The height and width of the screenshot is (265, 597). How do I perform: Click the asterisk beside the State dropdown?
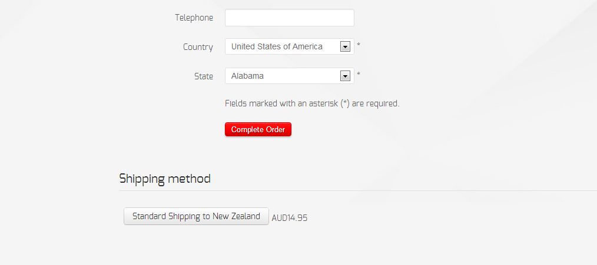click(359, 75)
